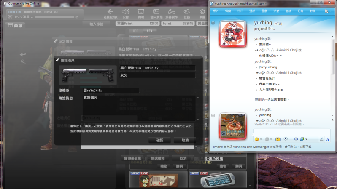Open the 任務 missions icon

187,13
